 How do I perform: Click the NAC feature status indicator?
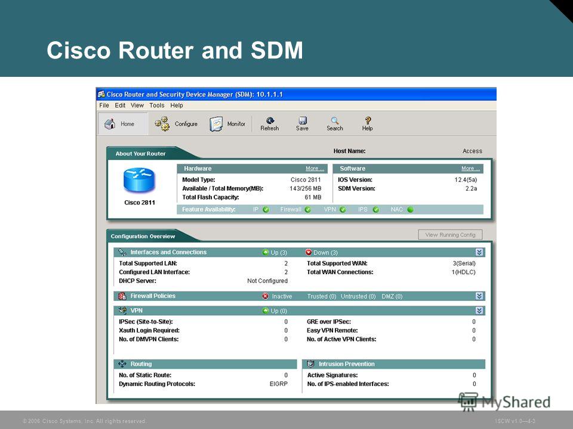tap(411, 209)
